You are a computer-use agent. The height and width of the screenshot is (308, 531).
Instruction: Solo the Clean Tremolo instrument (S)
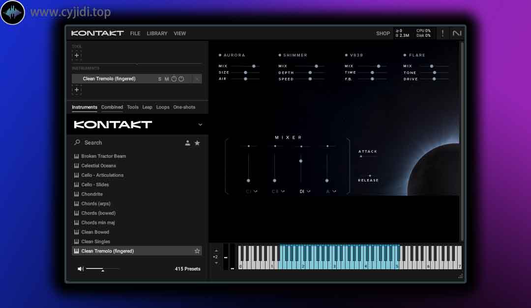pyautogui.click(x=159, y=79)
